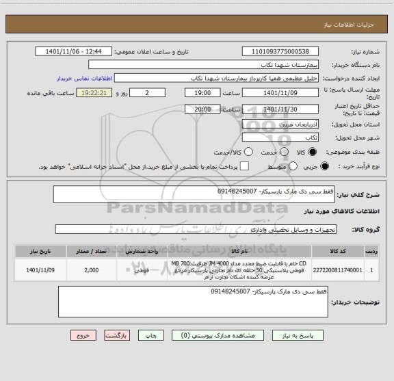Click price validity date field 1401/11/30
Image resolution: width=394 pixels, height=381 pixels.
280,109
